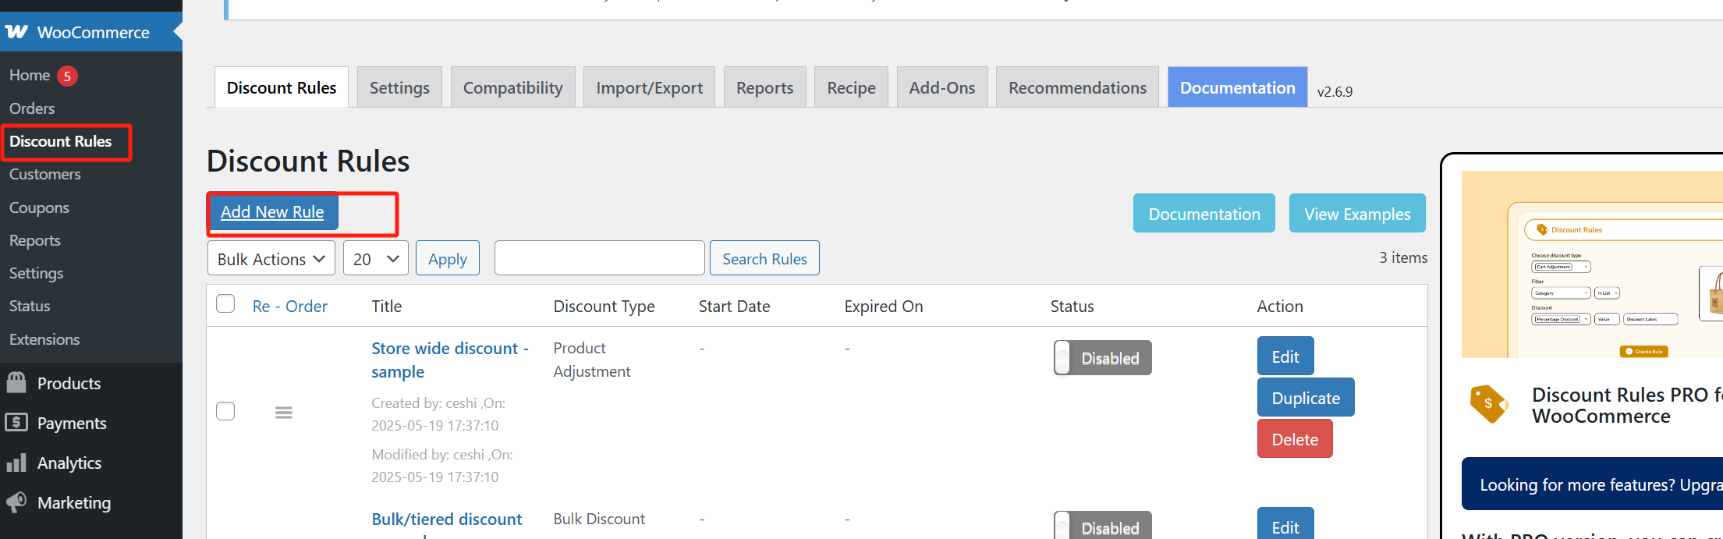Switch to the Recipe tab

851,87
